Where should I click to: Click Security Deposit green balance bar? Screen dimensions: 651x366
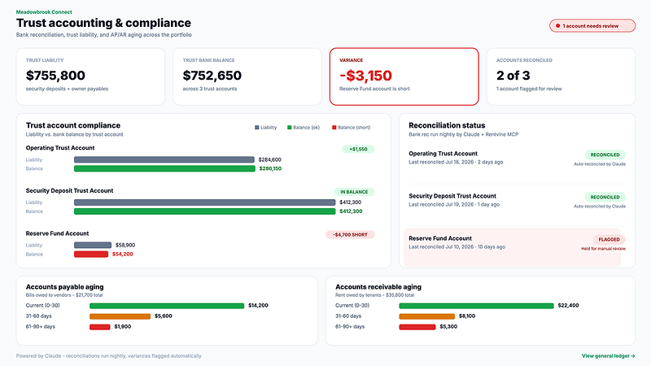[x=205, y=211]
